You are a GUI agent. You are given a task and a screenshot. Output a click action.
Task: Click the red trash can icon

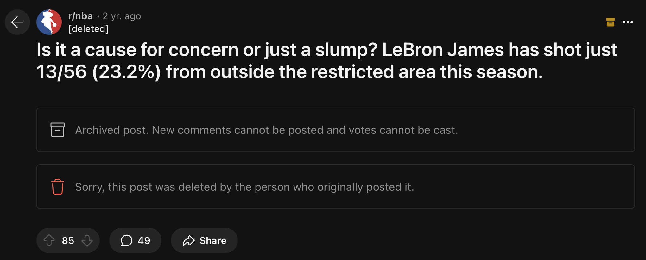click(x=57, y=187)
